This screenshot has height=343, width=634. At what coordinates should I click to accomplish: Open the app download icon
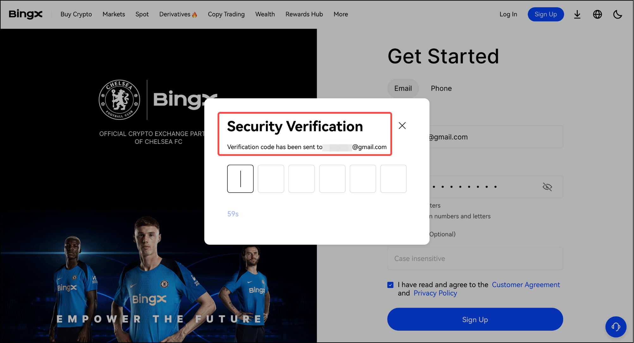(x=577, y=14)
